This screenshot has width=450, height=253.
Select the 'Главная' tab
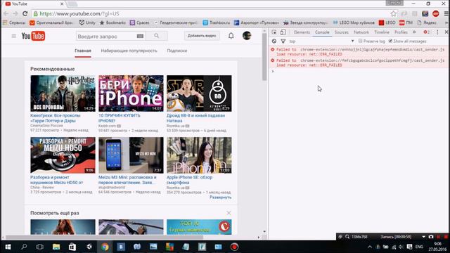[x=83, y=51]
